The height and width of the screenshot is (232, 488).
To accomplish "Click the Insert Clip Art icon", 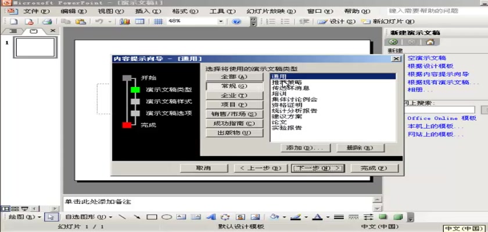I will [x=241, y=217].
